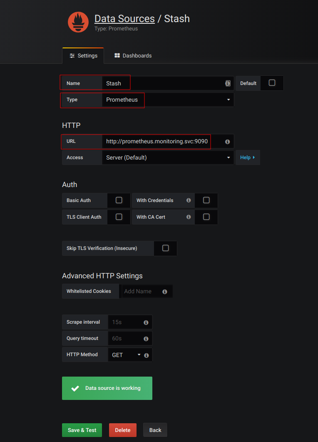
Task: Click the Back button
Action: (155, 430)
